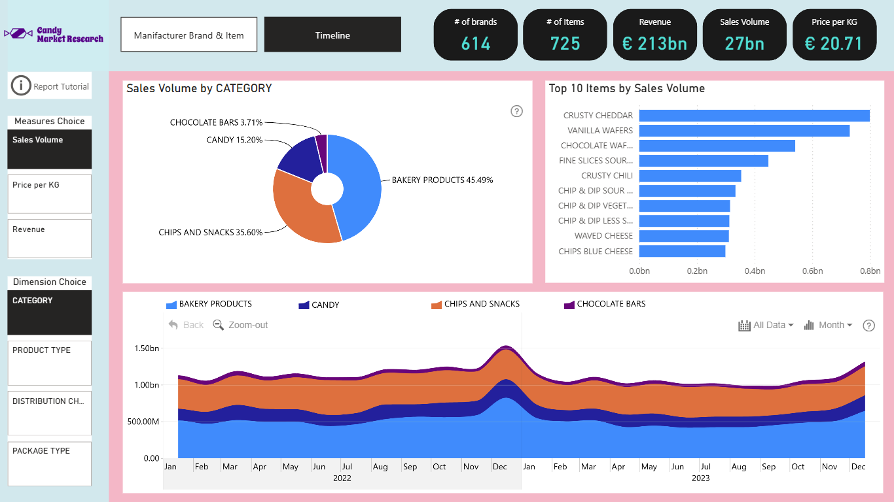Screen dimensions: 894x502
Task: Click 'Sales Volume by CATEGORY' chart title
Action: (199, 88)
